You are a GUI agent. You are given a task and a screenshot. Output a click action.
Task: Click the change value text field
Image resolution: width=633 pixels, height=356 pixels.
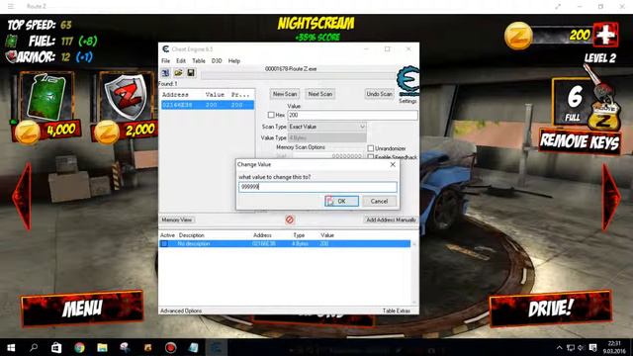[317, 187]
